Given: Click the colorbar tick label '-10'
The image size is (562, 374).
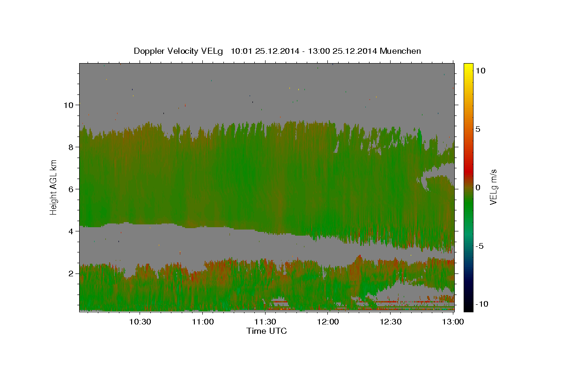Looking at the screenshot, I should 482,304.
